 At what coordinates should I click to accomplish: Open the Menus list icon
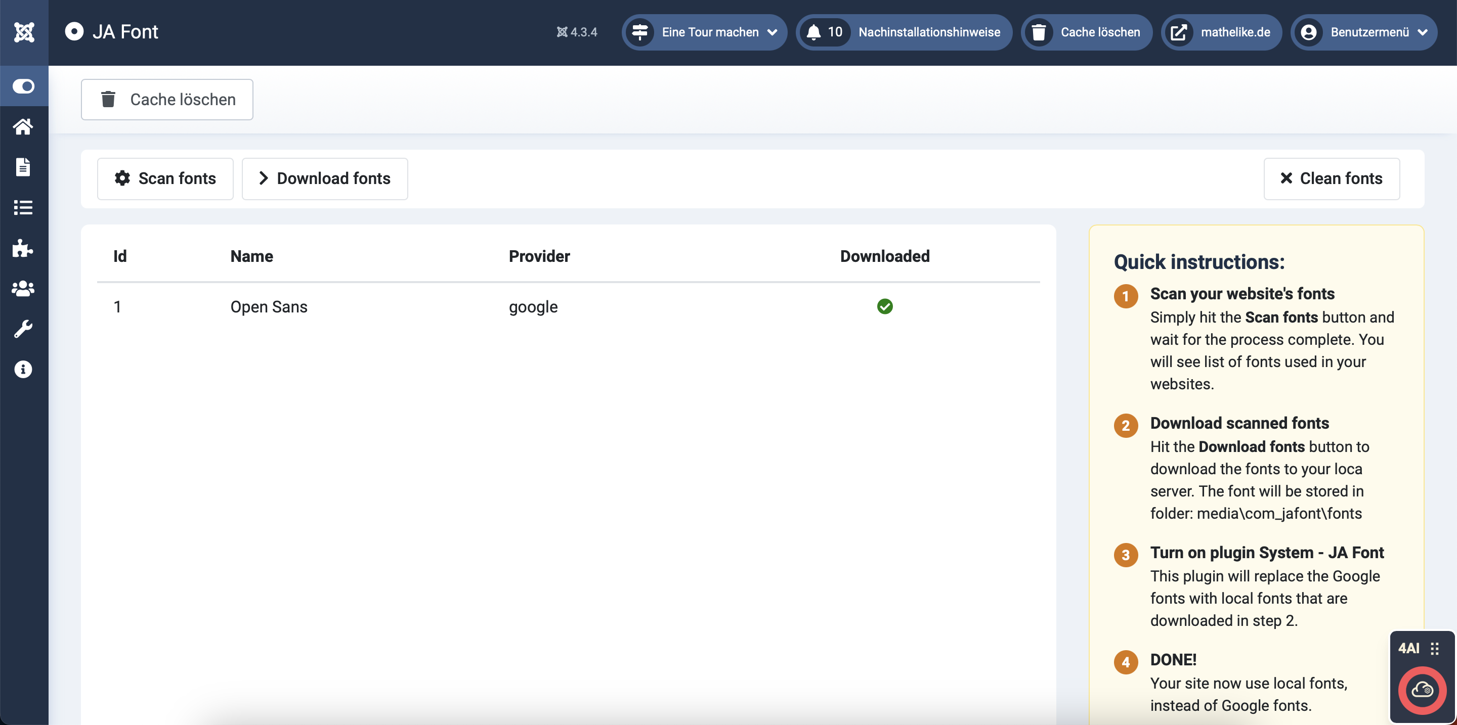23,207
